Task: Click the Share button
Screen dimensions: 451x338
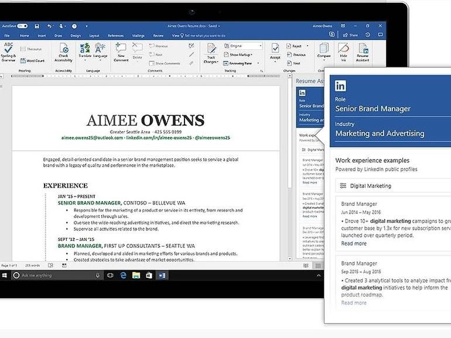Action: click(350, 35)
